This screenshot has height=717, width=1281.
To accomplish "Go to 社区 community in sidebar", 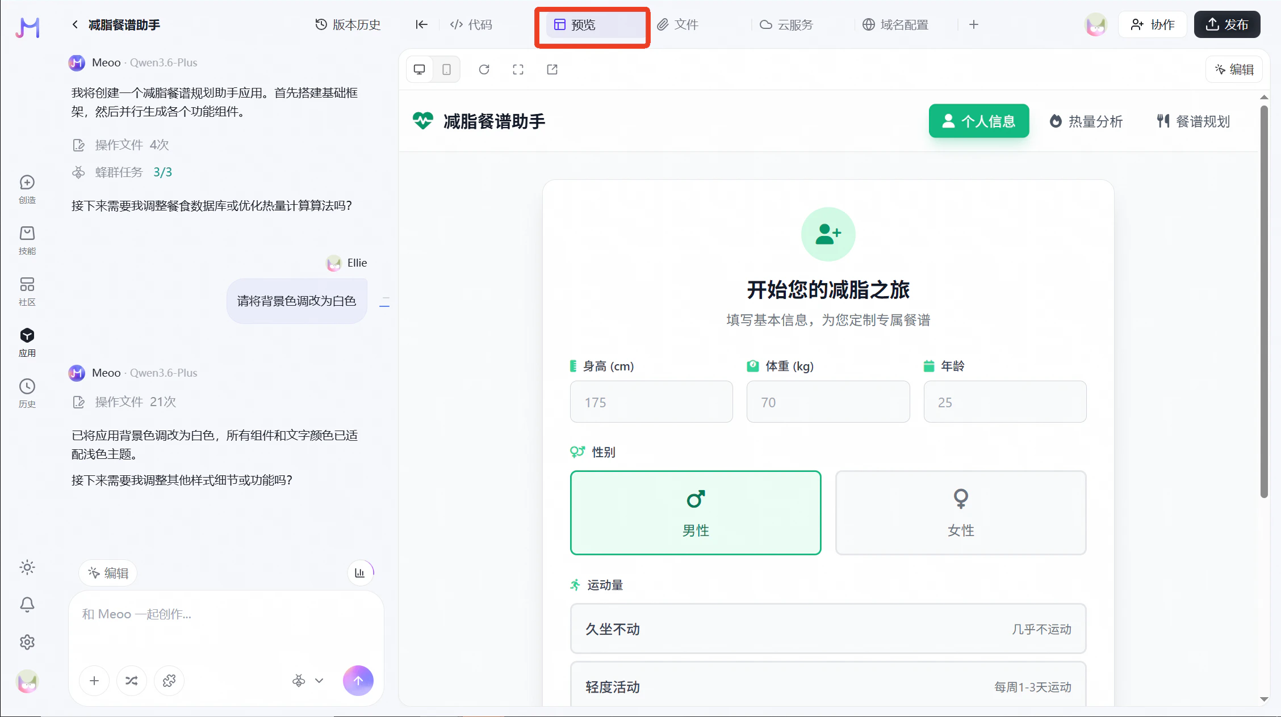I will click(27, 290).
